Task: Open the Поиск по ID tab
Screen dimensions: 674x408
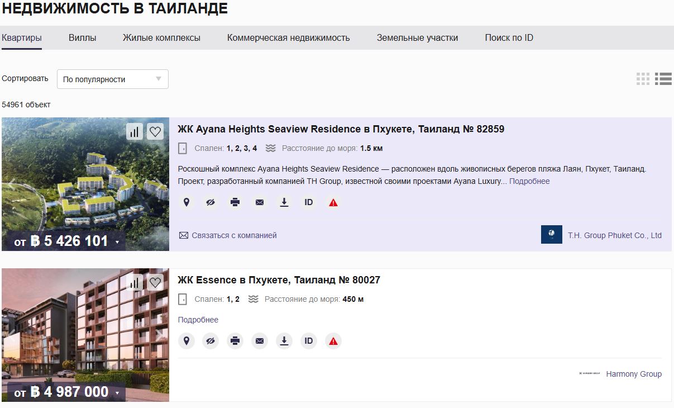Action: point(509,38)
